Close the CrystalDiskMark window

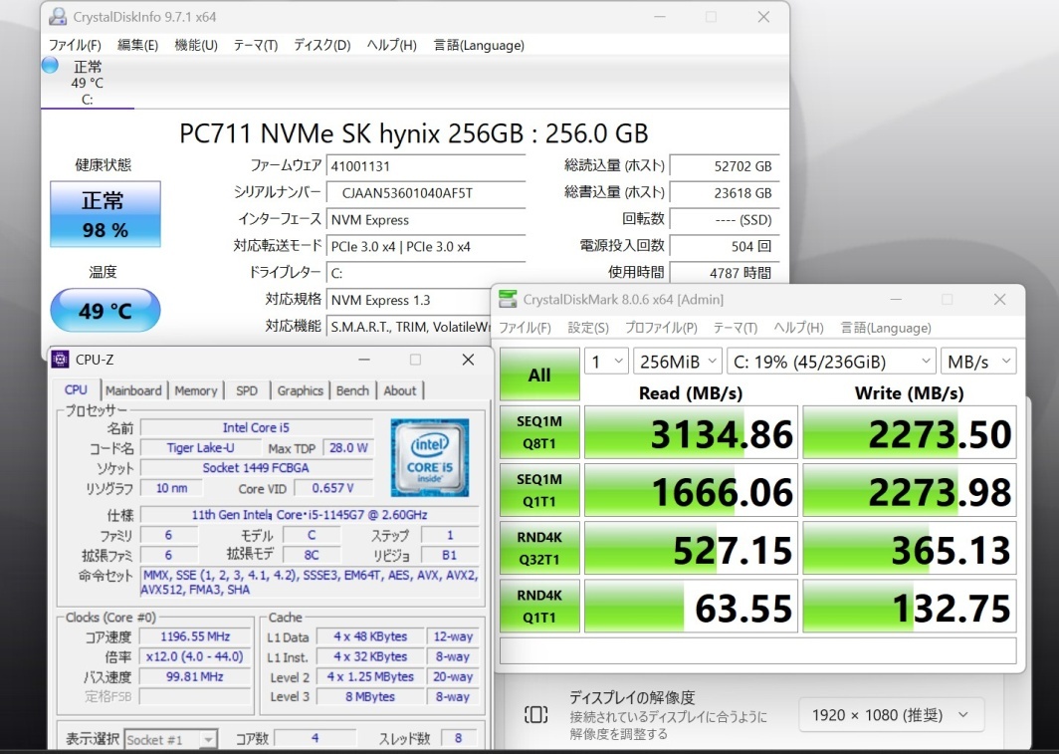coord(999,299)
